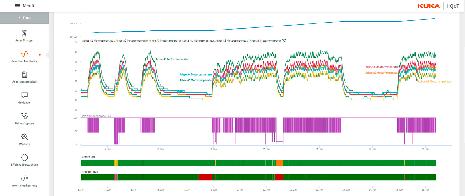Click the 10. Jan marker on bottom timeline
This screenshot has height=196, width=465.
click(266, 189)
